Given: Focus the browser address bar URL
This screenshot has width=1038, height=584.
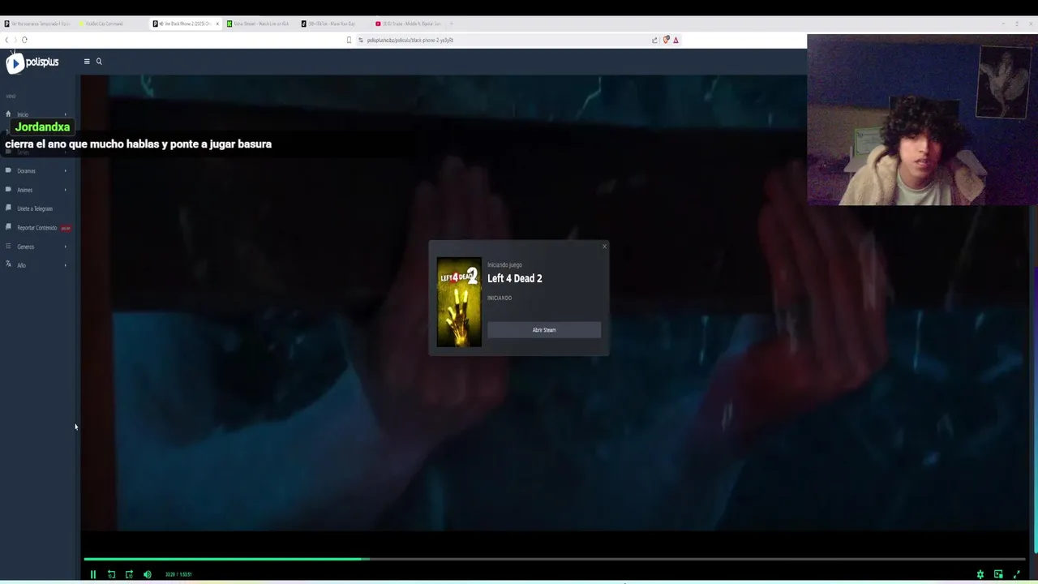Looking at the screenshot, I should [x=410, y=40].
